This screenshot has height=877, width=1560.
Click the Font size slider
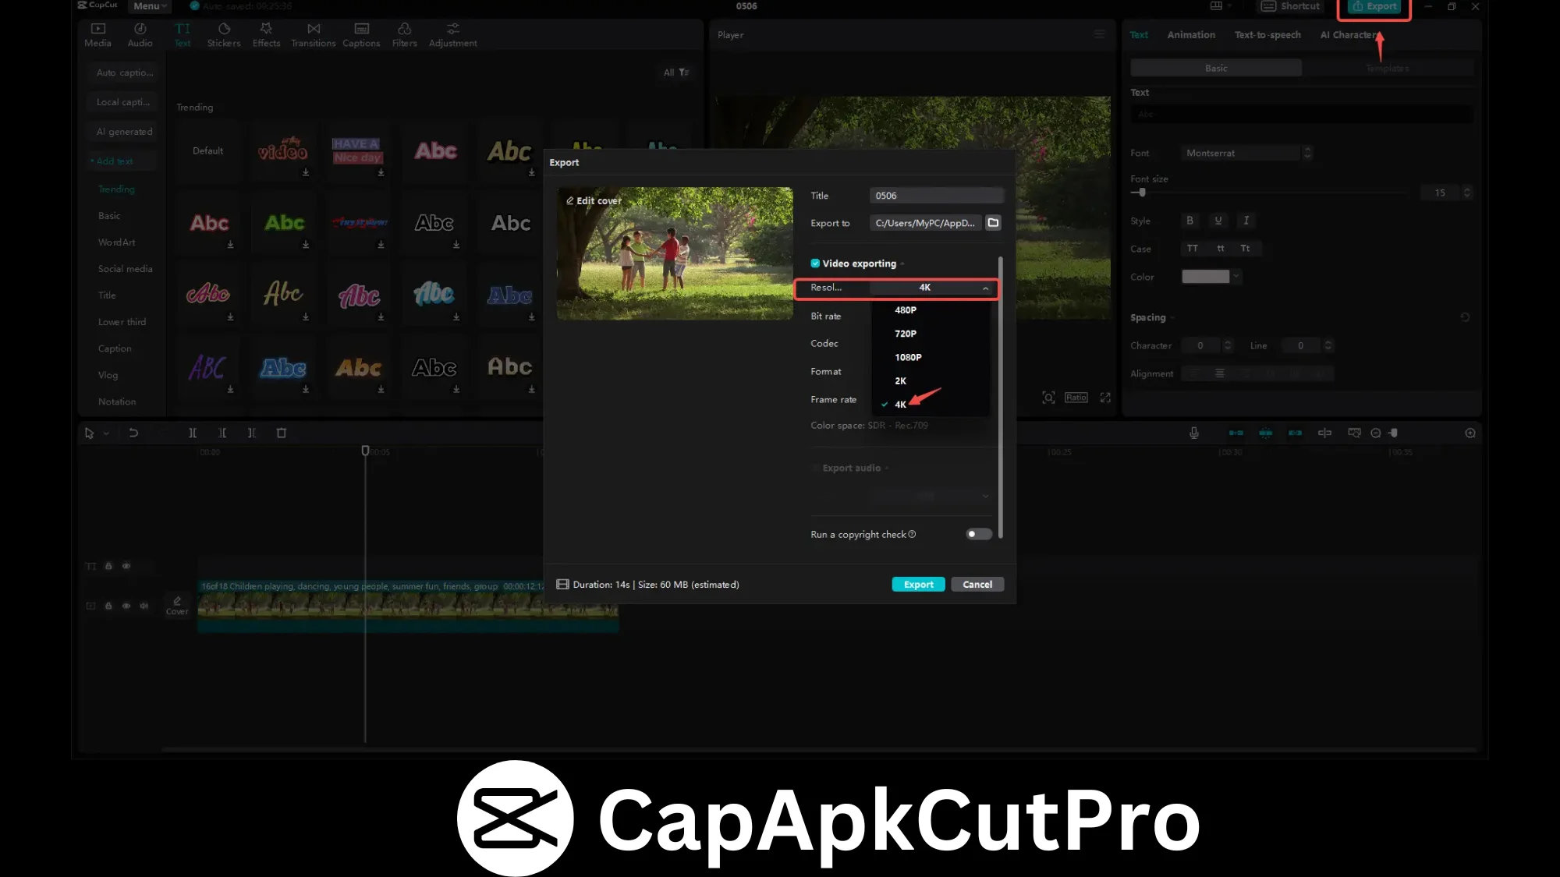click(1270, 193)
